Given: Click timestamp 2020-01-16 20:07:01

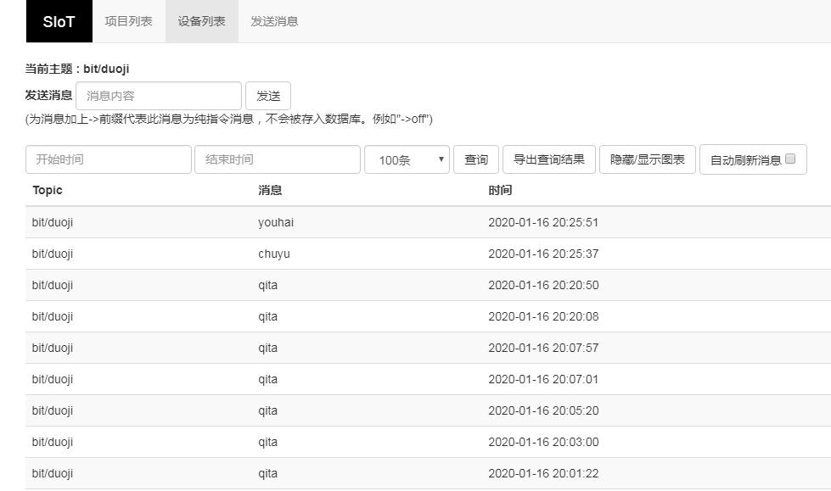Looking at the screenshot, I should click(543, 379).
